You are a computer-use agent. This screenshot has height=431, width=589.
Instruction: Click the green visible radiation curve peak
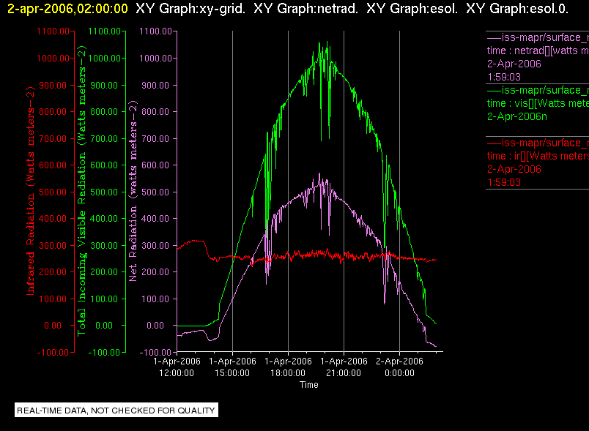327,42
